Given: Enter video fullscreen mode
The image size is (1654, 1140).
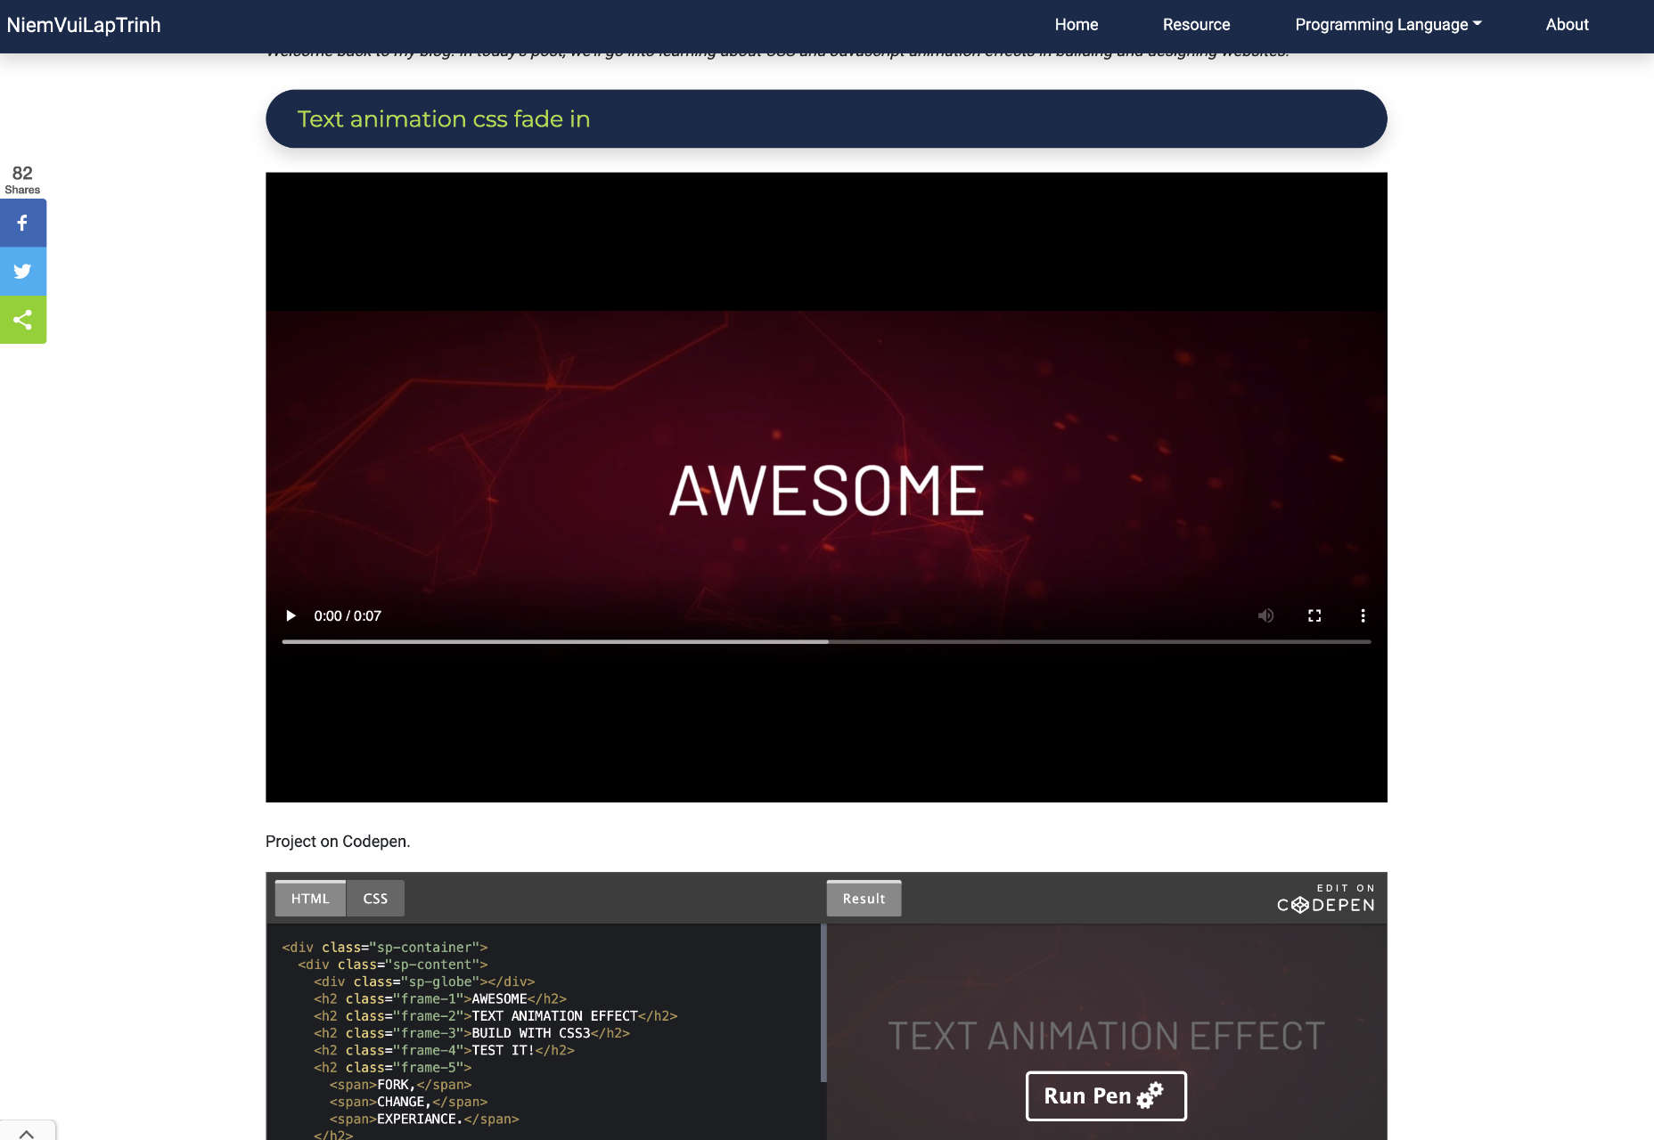Looking at the screenshot, I should click(1314, 615).
